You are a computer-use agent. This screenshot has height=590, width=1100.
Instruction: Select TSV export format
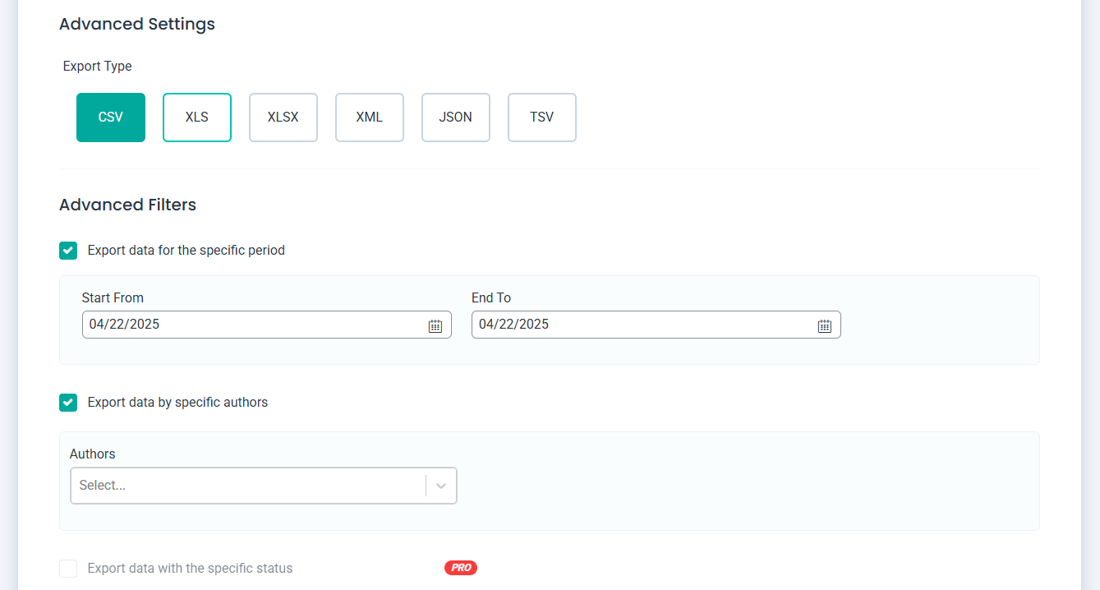point(542,118)
